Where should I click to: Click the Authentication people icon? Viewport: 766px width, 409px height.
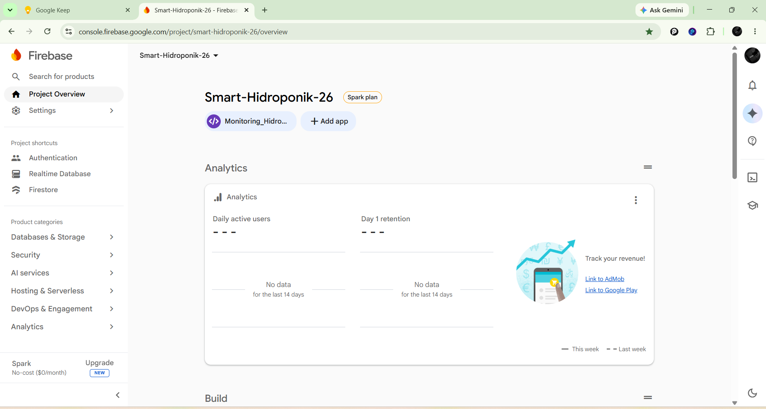point(16,158)
